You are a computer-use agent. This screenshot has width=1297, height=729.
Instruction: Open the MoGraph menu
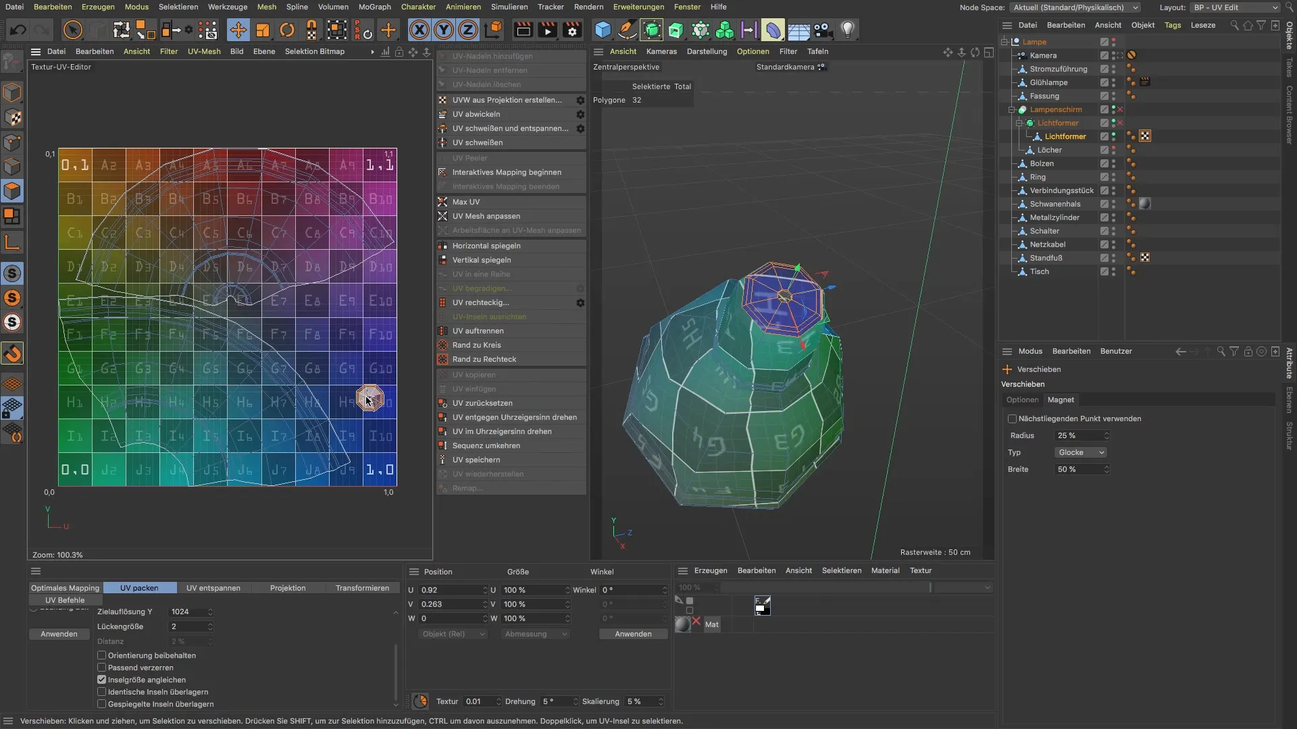tap(374, 7)
